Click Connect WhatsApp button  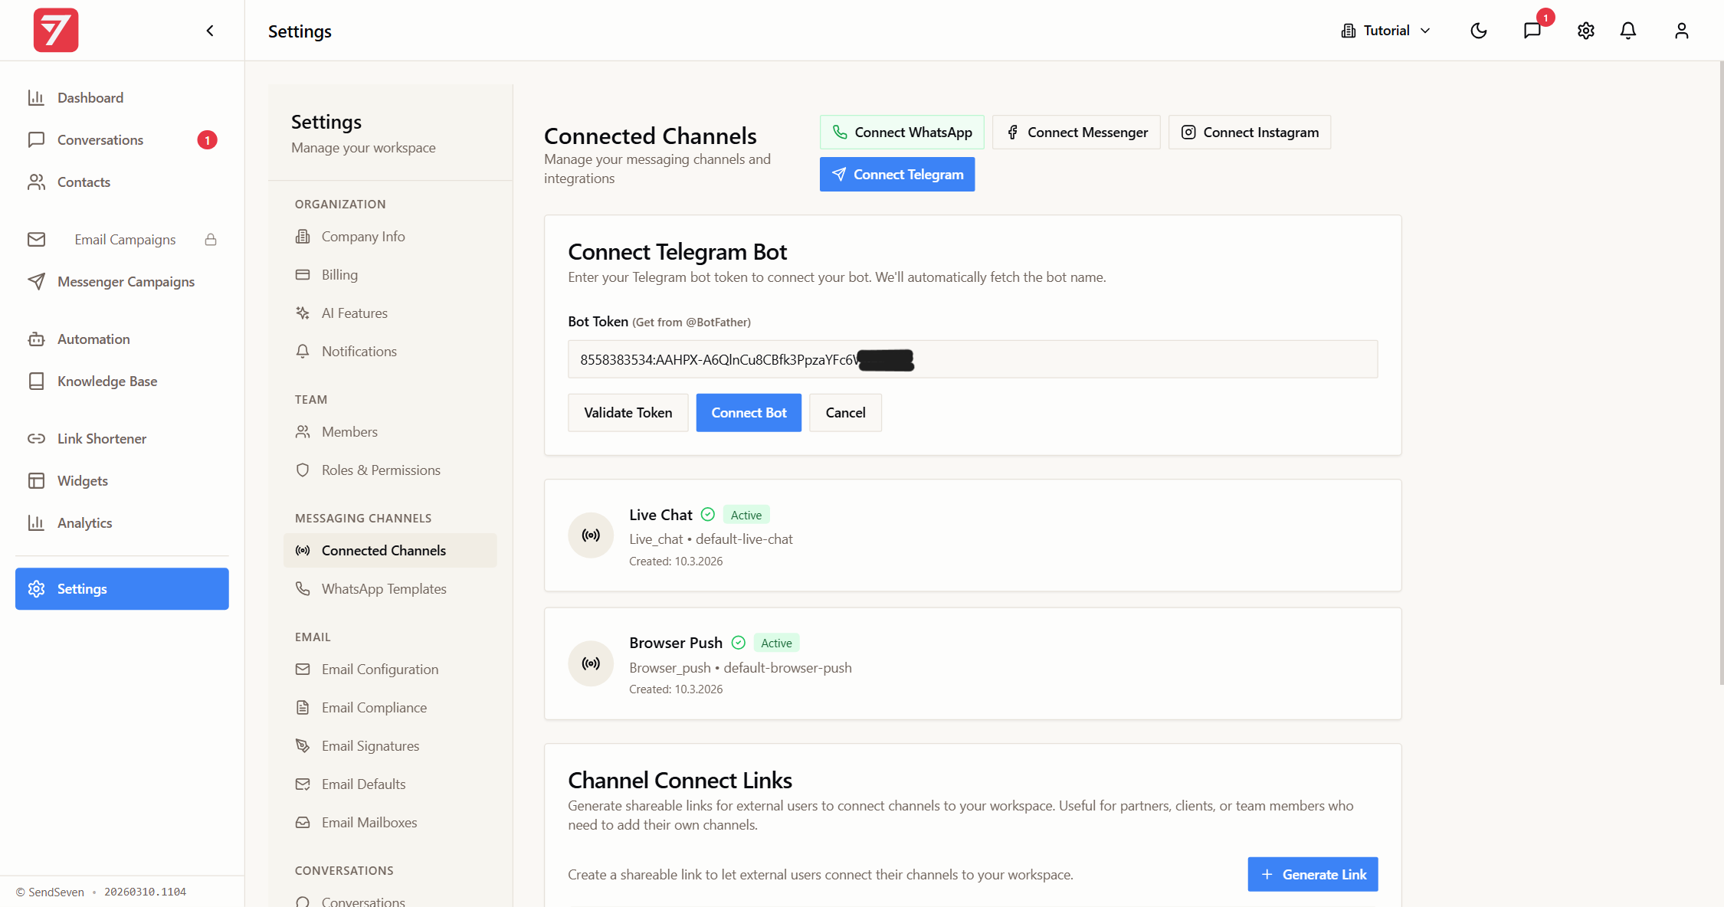pos(902,132)
